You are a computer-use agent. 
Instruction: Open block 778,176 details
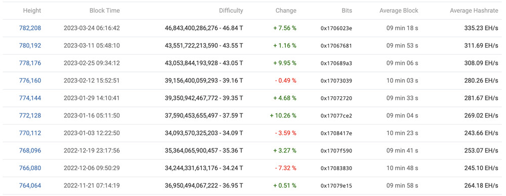coord(30,63)
